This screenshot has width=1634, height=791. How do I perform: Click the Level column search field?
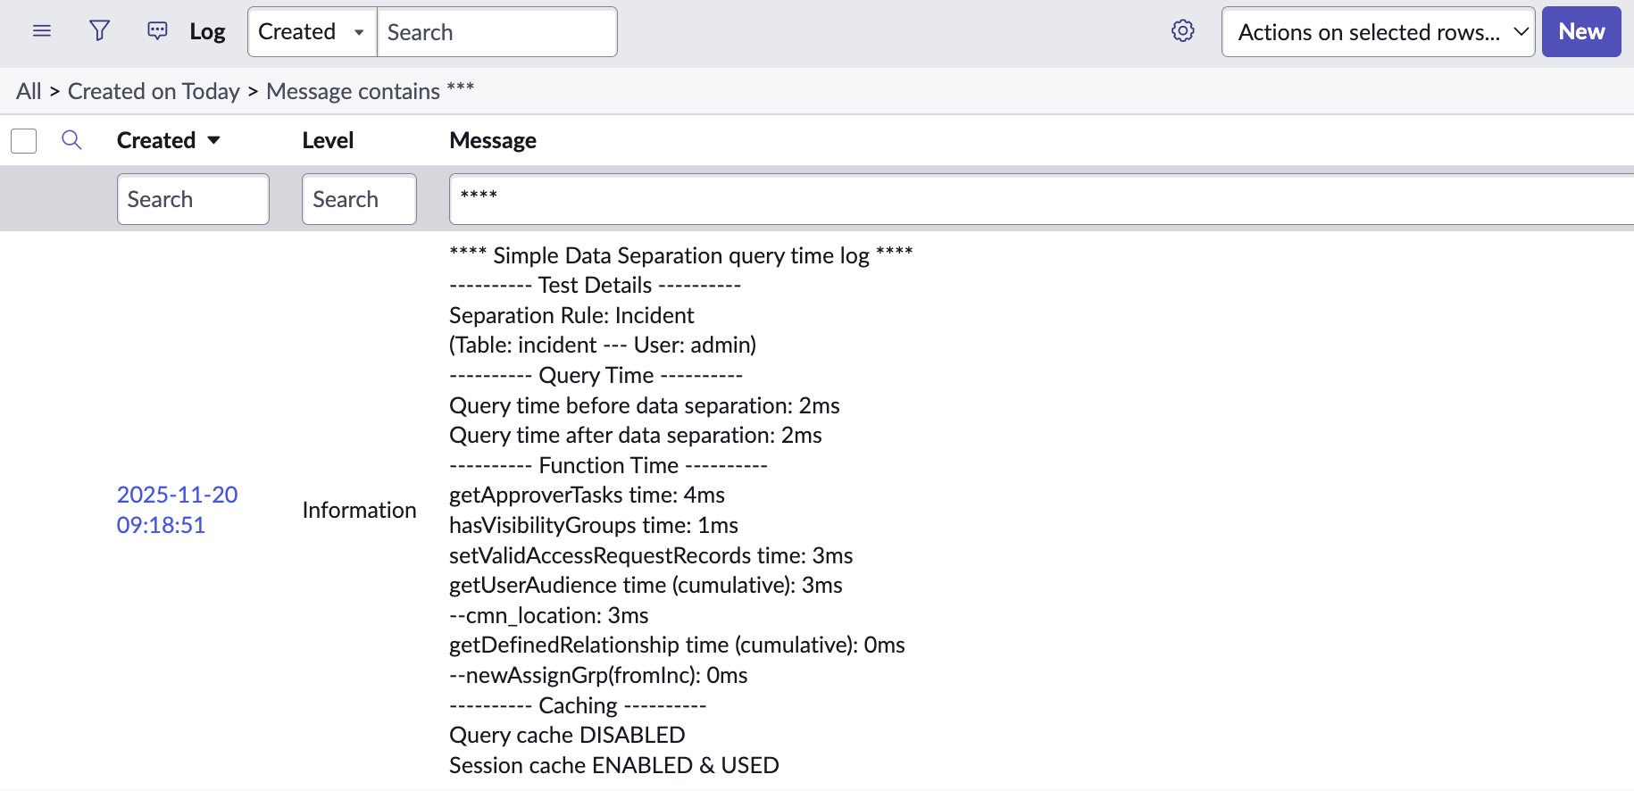pyautogui.click(x=359, y=199)
